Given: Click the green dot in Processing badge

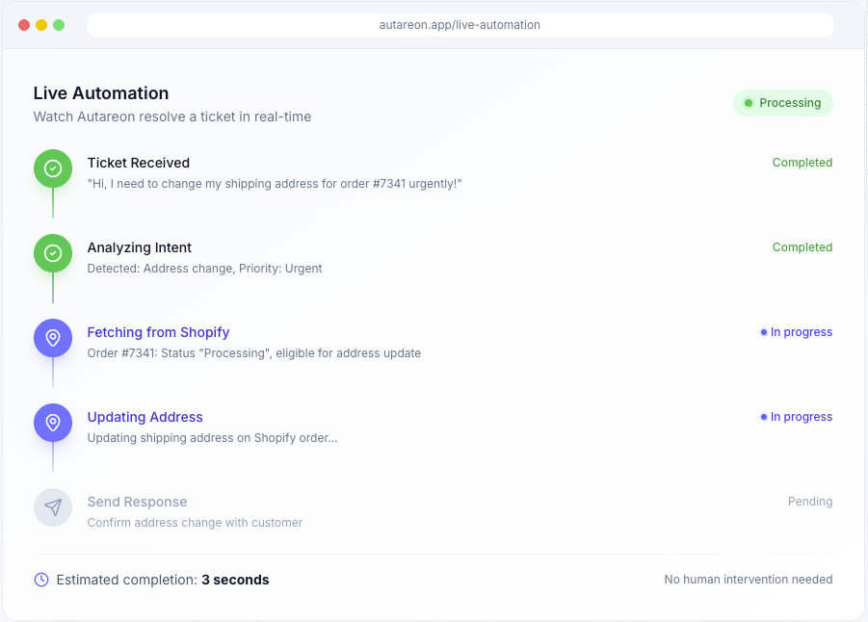Looking at the screenshot, I should 750,102.
